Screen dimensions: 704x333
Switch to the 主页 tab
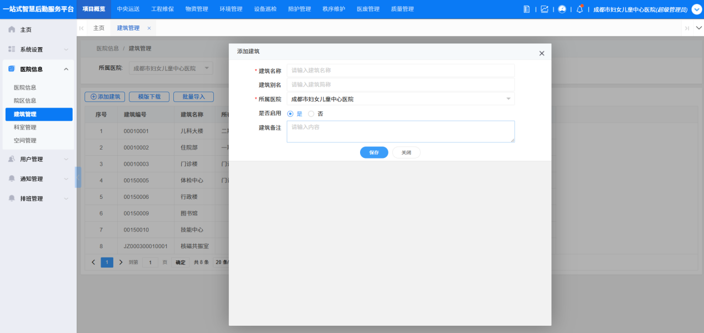pos(98,28)
